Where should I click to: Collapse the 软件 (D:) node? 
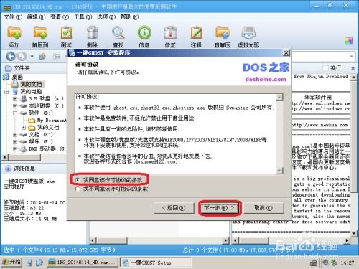(15, 113)
